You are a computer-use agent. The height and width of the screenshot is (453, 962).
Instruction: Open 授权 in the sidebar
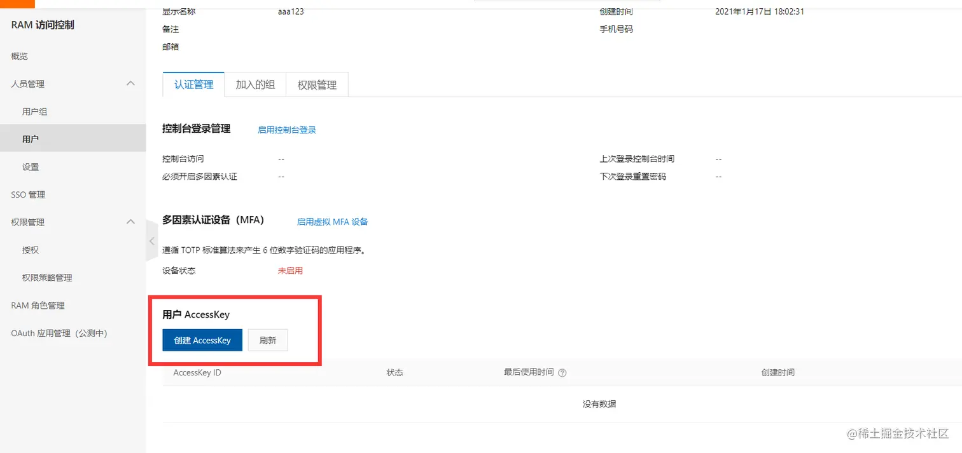pos(31,250)
